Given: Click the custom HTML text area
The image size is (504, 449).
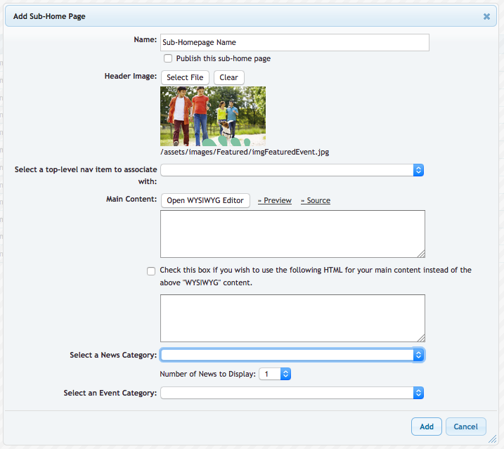Looking at the screenshot, I should point(292,318).
